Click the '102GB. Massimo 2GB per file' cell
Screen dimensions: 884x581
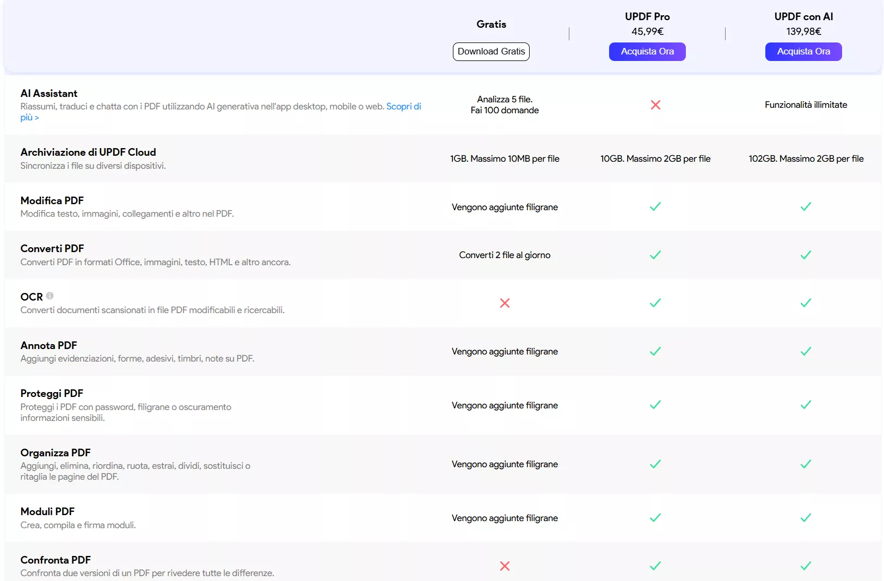point(806,158)
